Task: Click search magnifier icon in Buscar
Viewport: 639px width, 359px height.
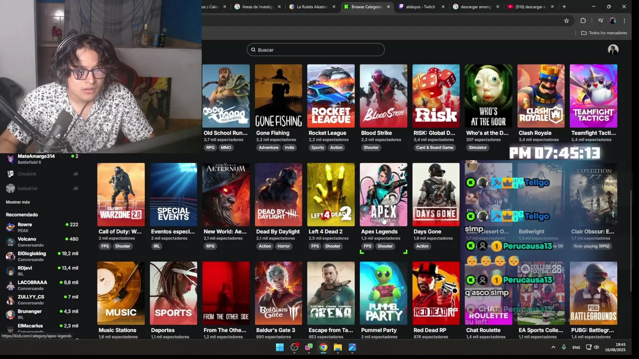Action: pos(253,50)
